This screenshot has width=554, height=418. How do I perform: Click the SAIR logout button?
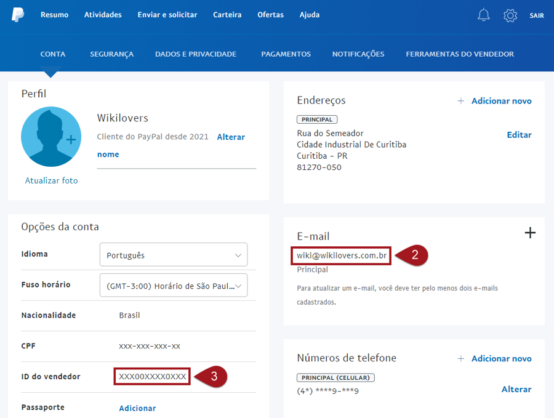pyautogui.click(x=536, y=15)
